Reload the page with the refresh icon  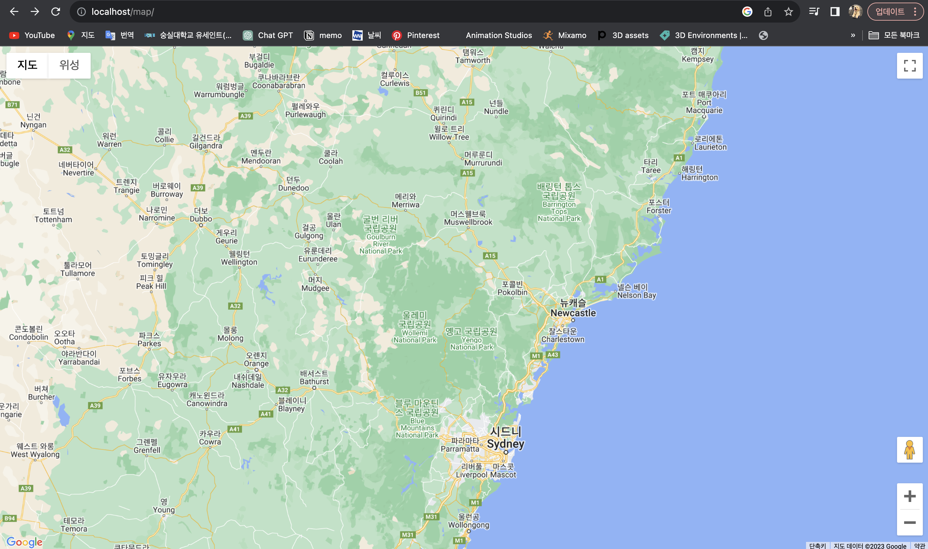pos(55,12)
